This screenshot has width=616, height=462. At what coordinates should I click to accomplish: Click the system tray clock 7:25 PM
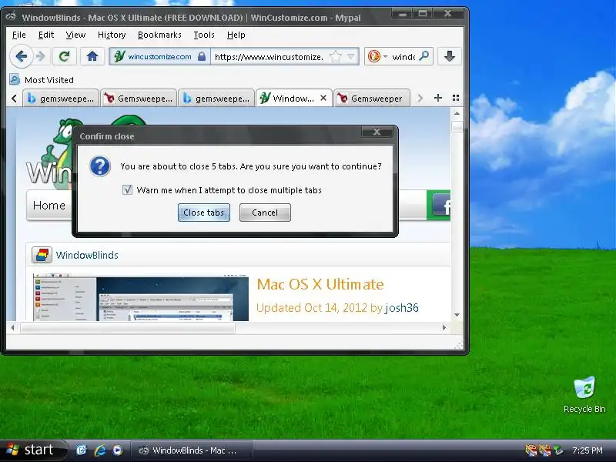(588, 450)
